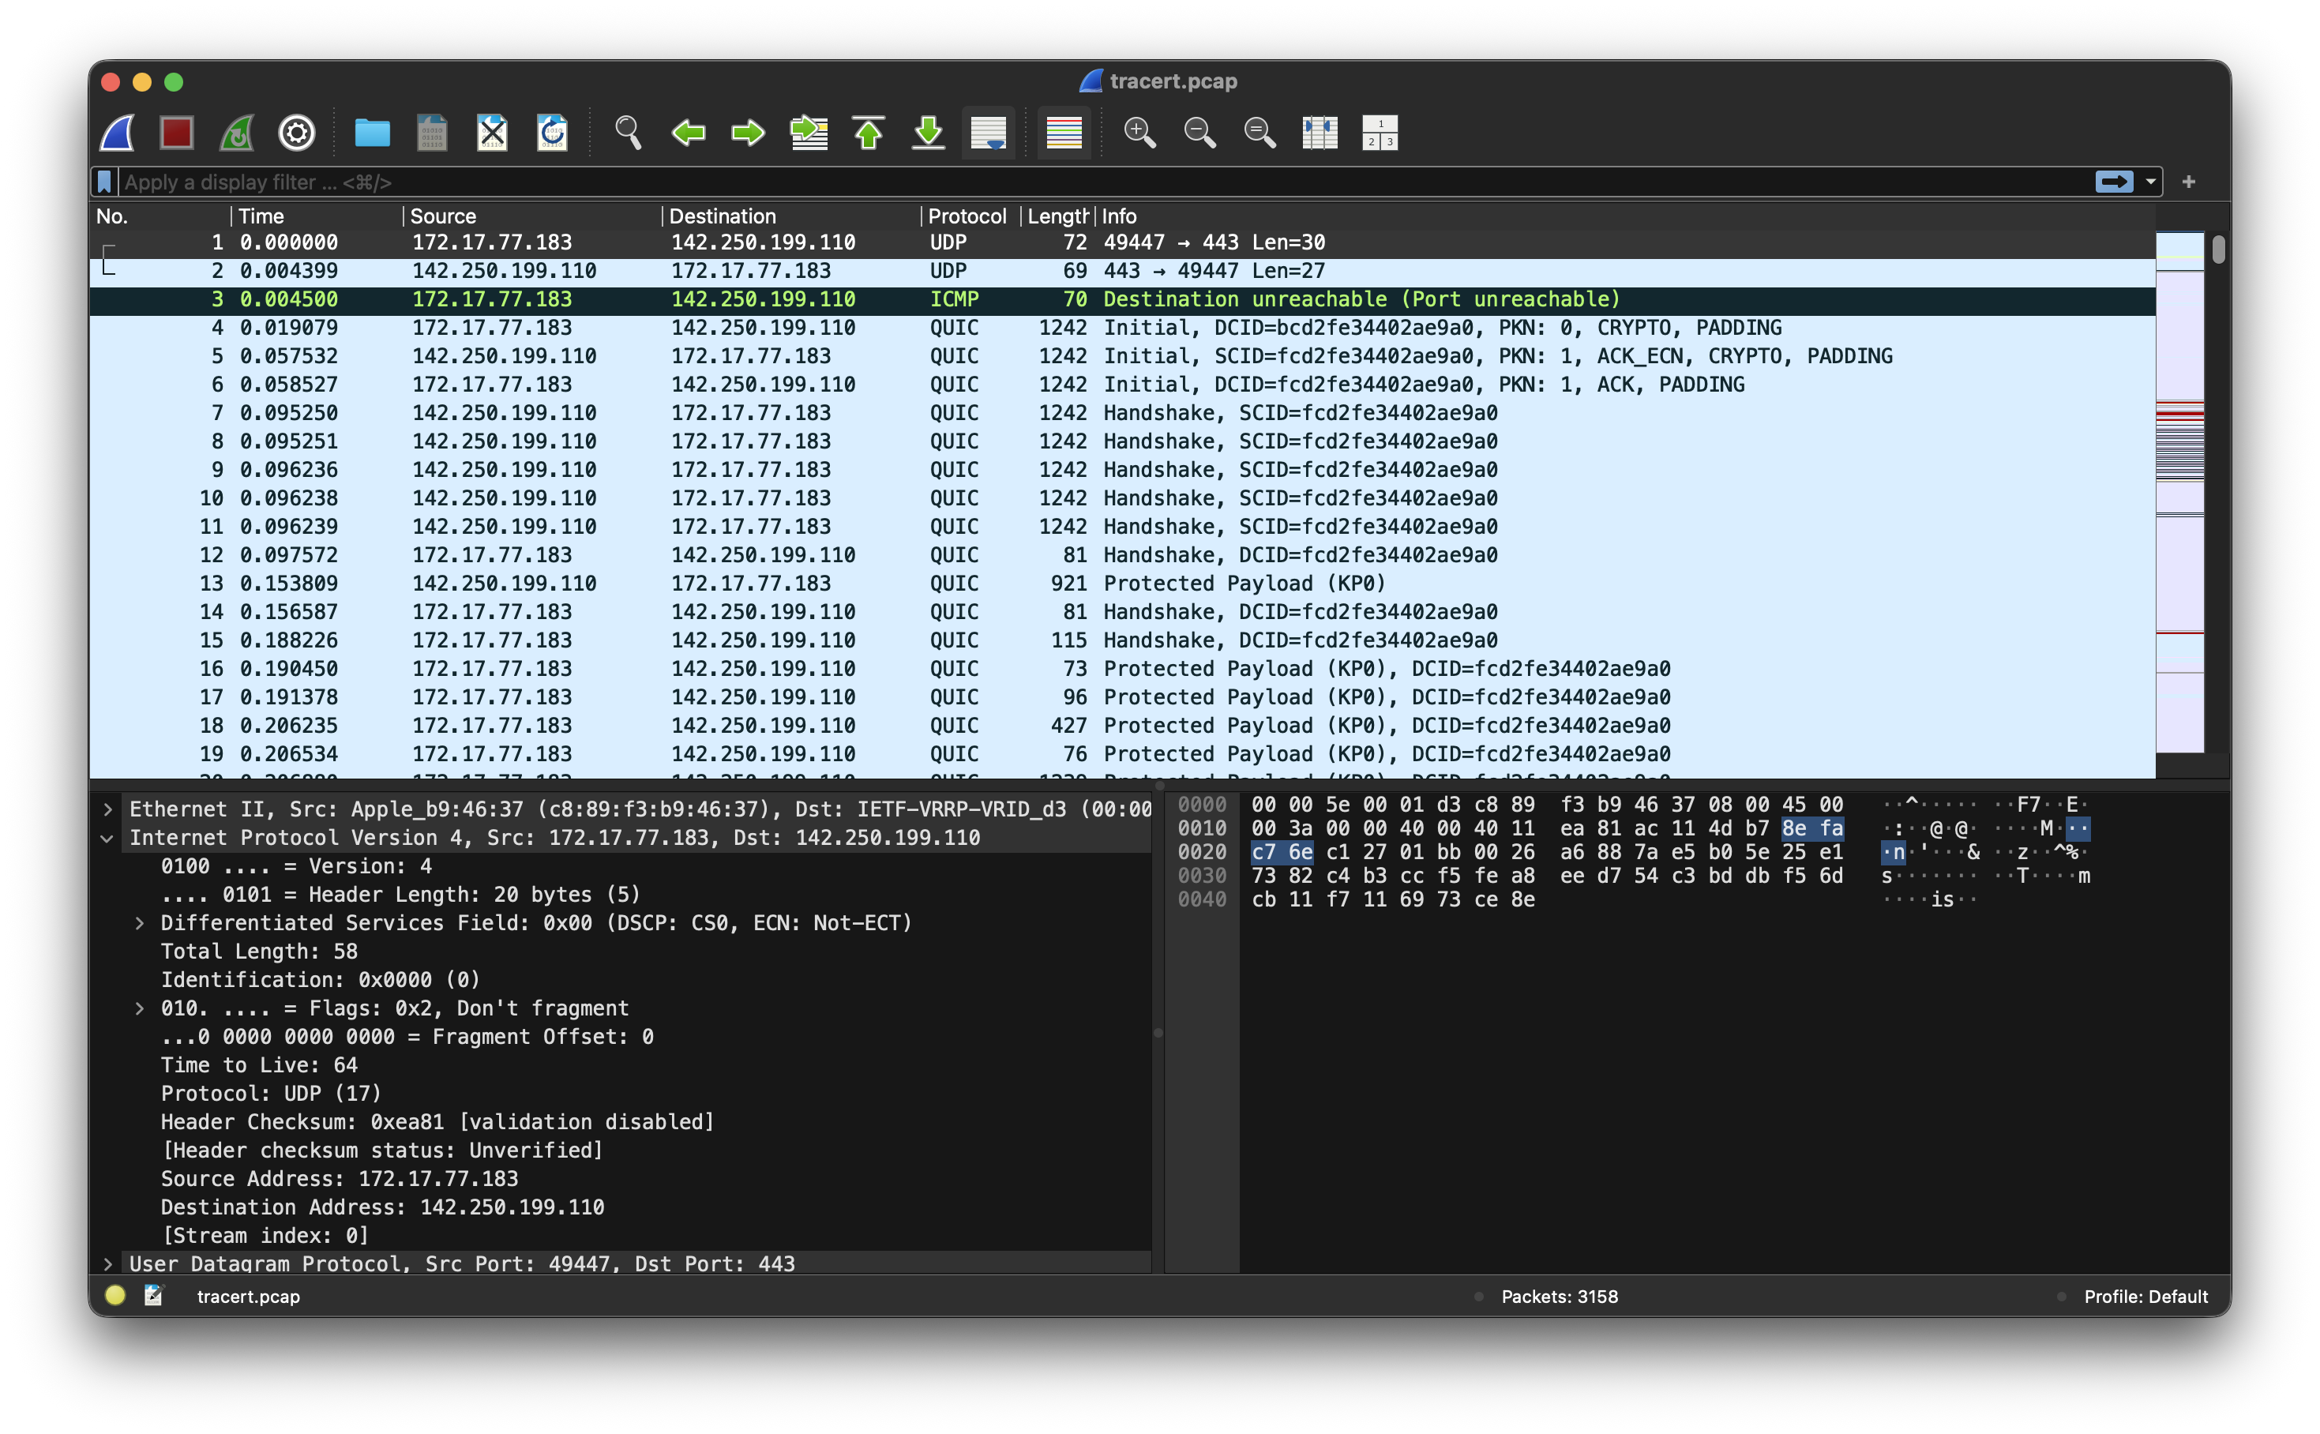
Task: Stop the running capture with red square
Action: [x=176, y=133]
